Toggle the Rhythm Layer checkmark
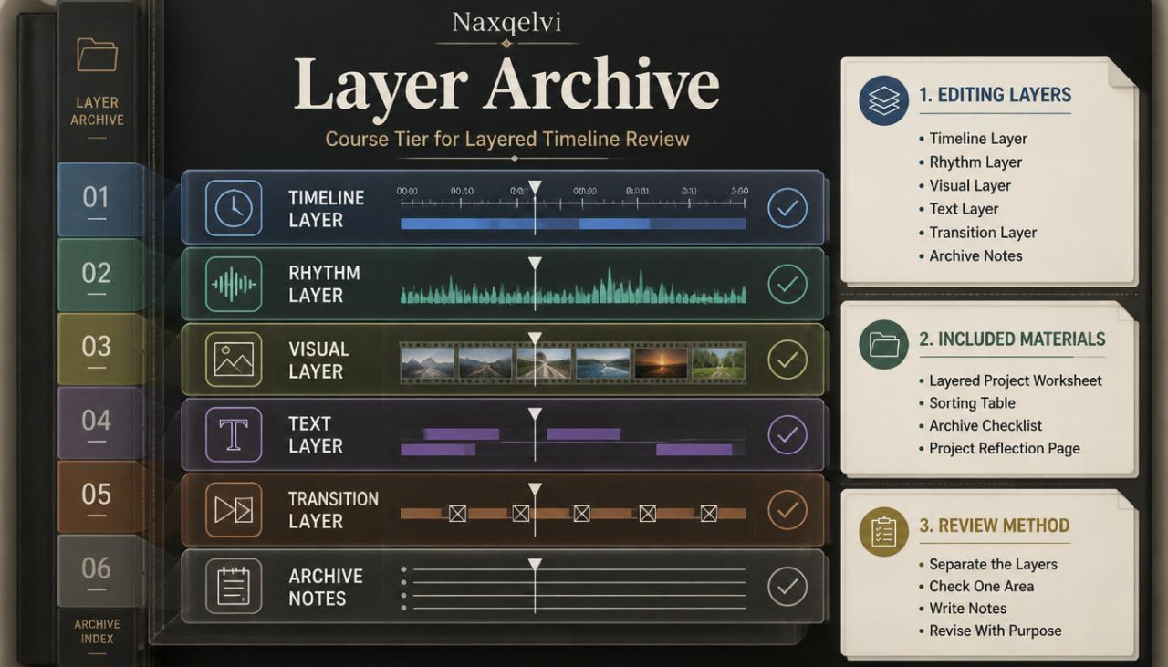The height and width of the screenshot is (667, 1168). (787, 284)
